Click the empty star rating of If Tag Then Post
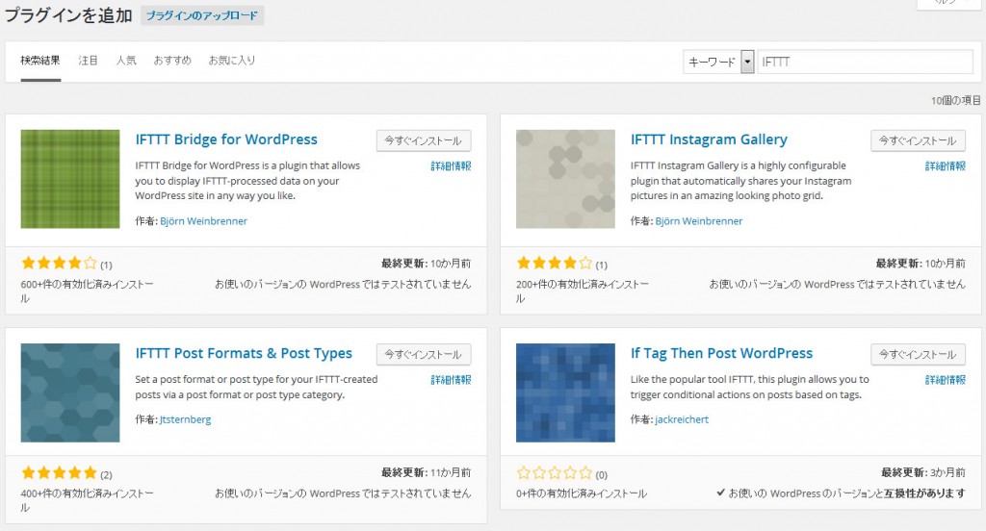This screenshot has height=531, width=986. coord(554,472)
